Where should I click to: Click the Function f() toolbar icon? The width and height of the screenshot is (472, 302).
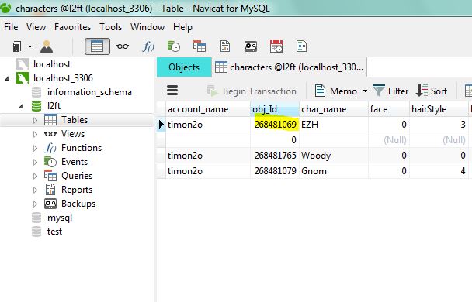pos(148,46)
